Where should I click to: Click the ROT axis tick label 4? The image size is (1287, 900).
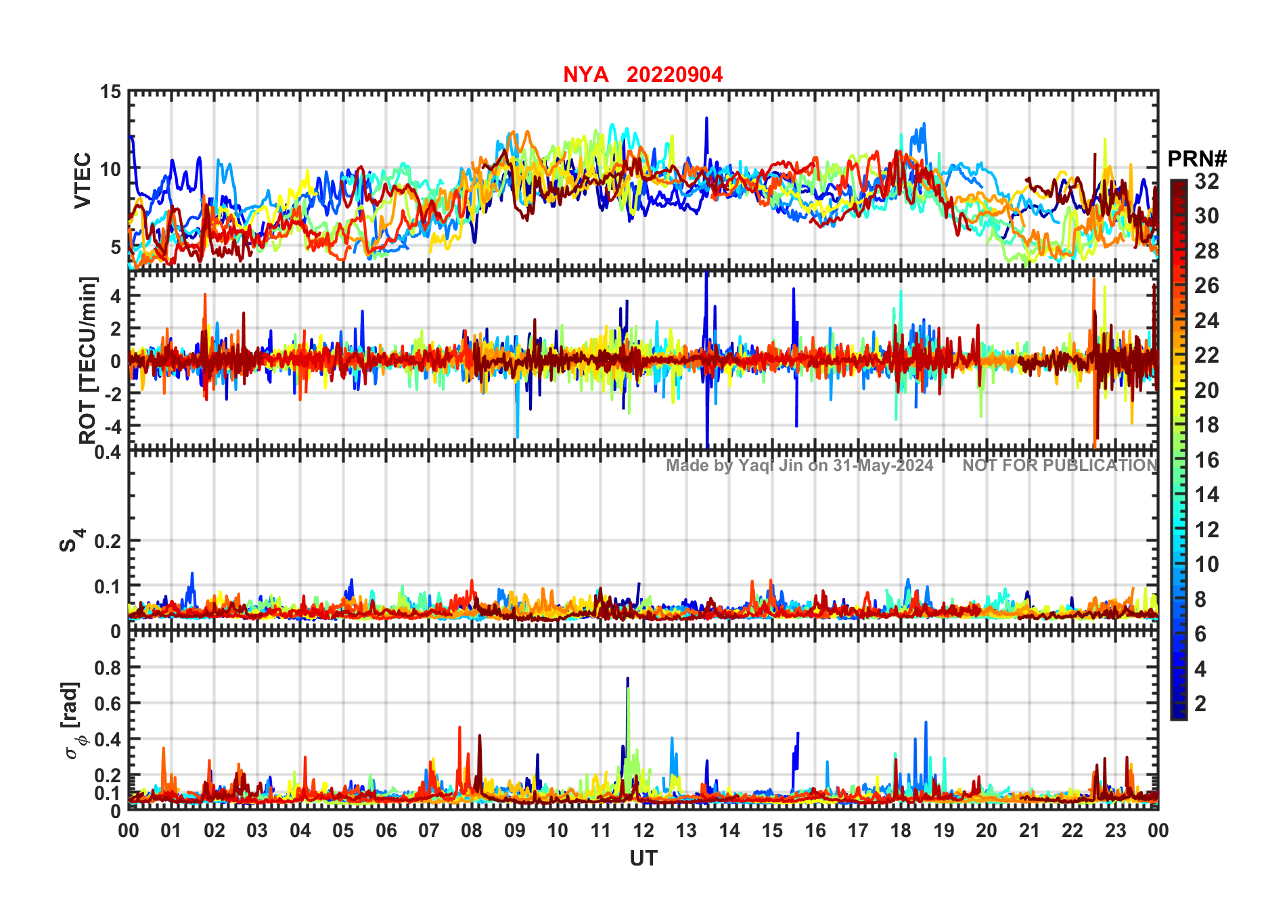coord(116,296)
